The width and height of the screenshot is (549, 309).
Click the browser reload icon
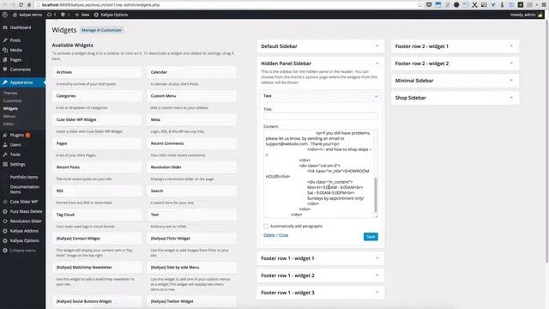click(x=21, y=5)
